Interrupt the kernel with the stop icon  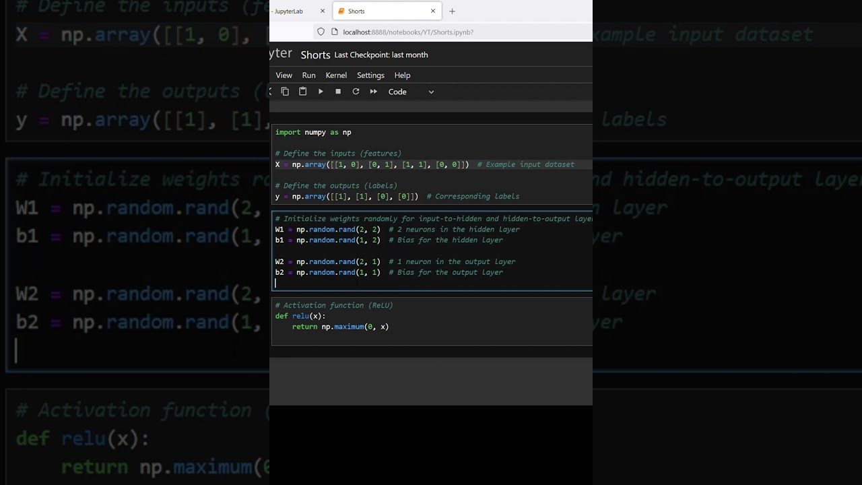(x=338, y=92)
